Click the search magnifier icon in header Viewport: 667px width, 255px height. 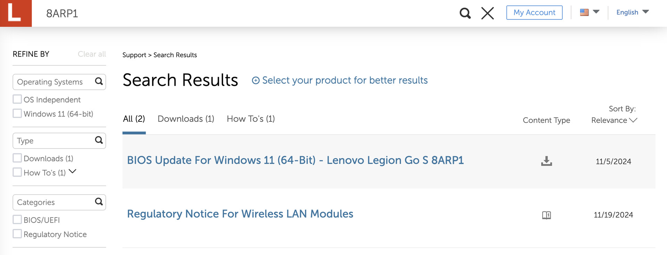pyautogui.click(x=465, y=14)
